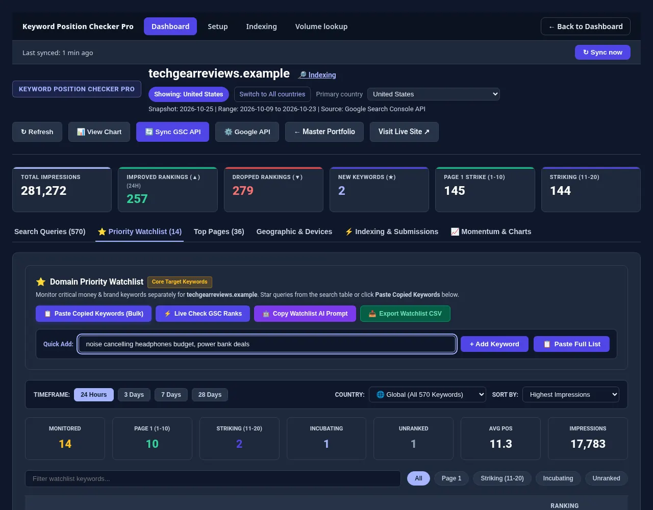Go back to Master Portfolio

[x=324, y=132]
